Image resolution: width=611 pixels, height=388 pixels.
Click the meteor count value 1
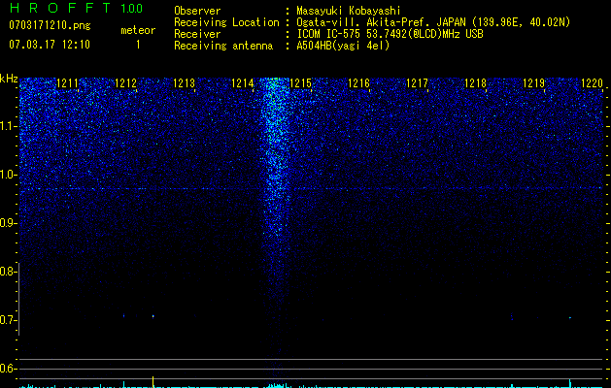[138, 45]
